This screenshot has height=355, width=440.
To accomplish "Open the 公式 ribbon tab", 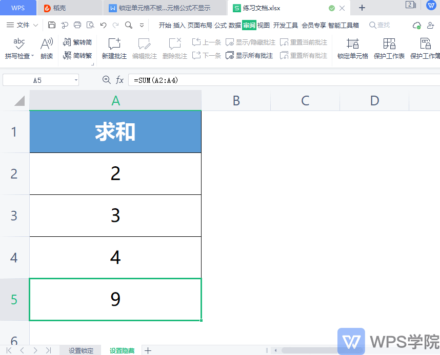I will point(221,25).
